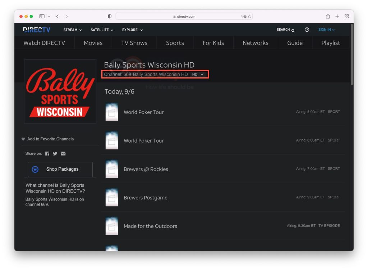The width and height of the screenshot is (368, 270).
Task: Open the Safari share icon
Action: (x=328, y=16)
